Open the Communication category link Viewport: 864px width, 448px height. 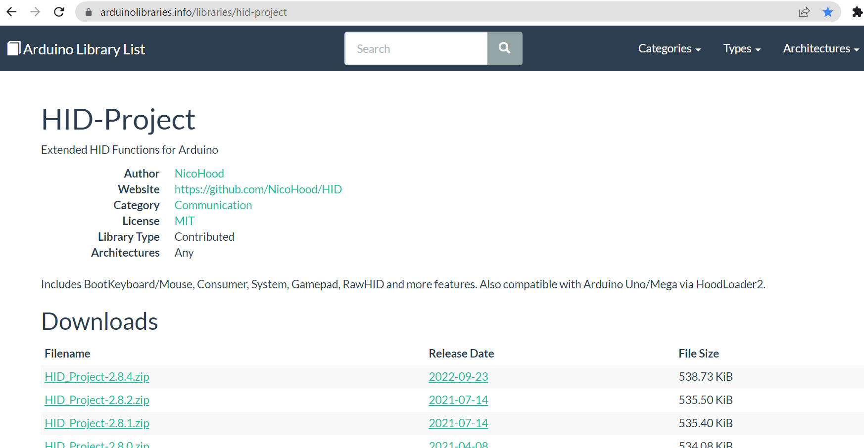pos(213,205)
